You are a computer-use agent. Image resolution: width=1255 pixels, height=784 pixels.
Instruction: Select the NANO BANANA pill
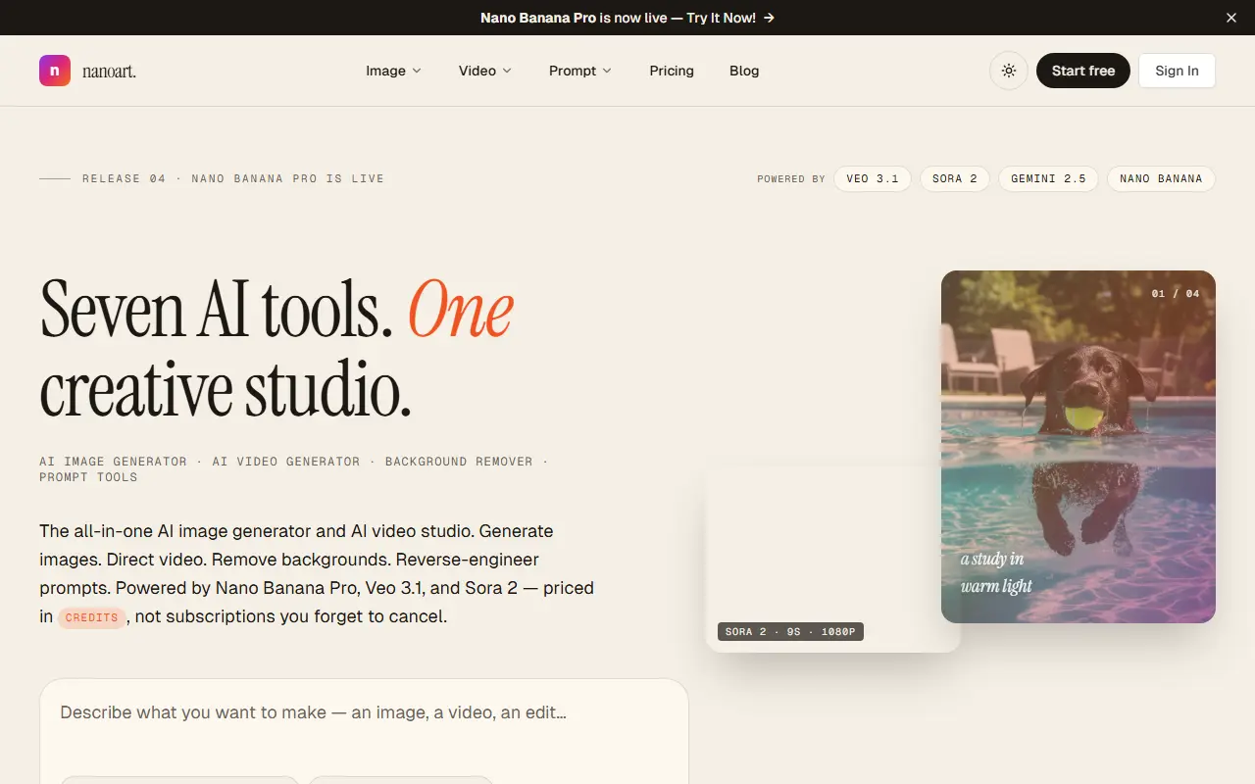pos(1161,178)
